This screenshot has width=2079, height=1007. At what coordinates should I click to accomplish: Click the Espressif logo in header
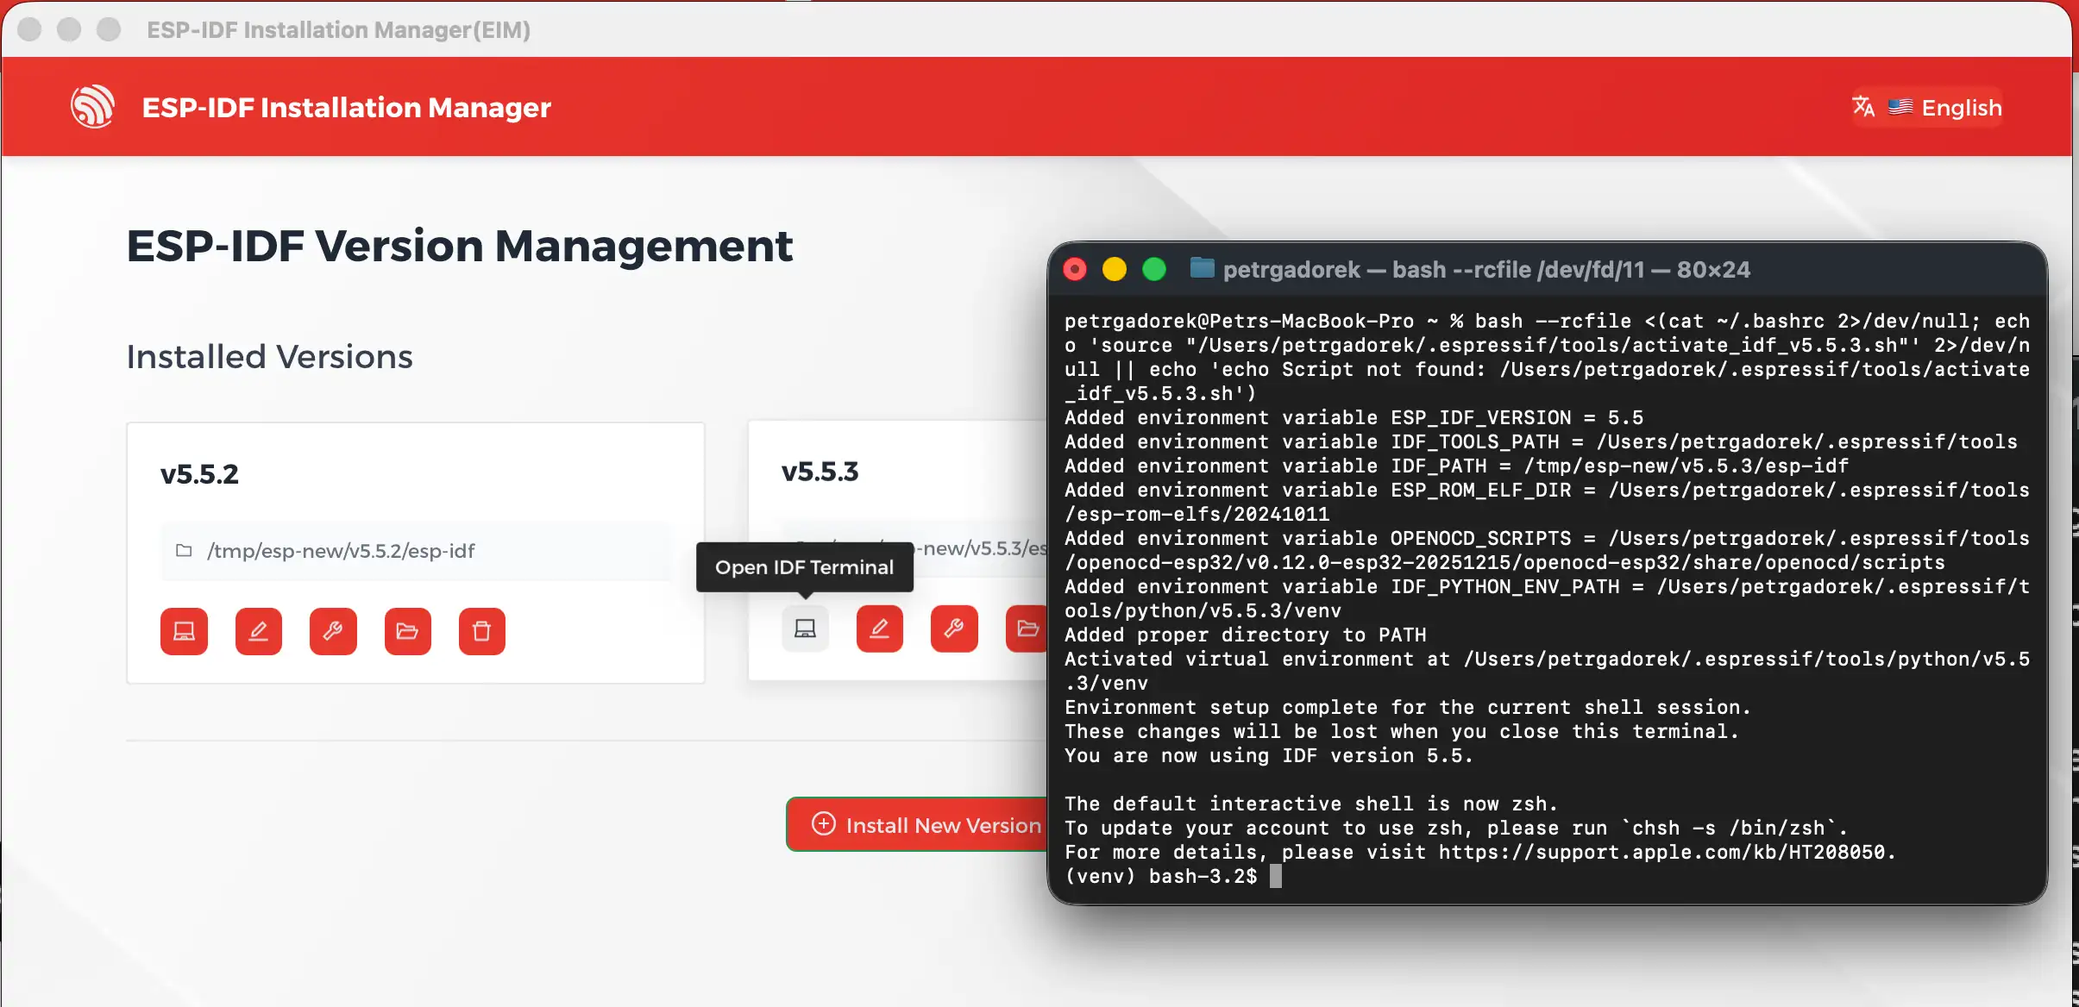92,107
